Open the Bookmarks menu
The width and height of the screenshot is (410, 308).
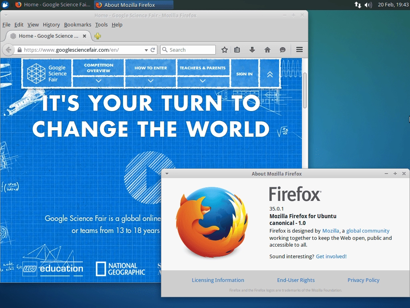pyautogui.click(x=78, y=24)
